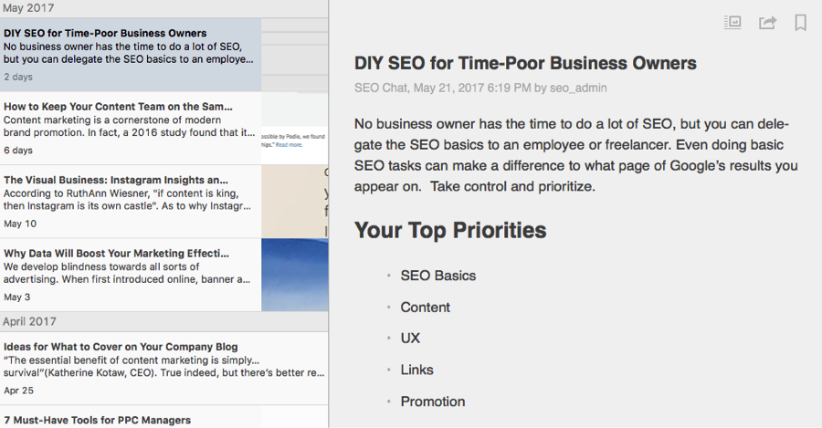Click the Your Top Priorities heading
822x428 pixels.
[450, 231]
